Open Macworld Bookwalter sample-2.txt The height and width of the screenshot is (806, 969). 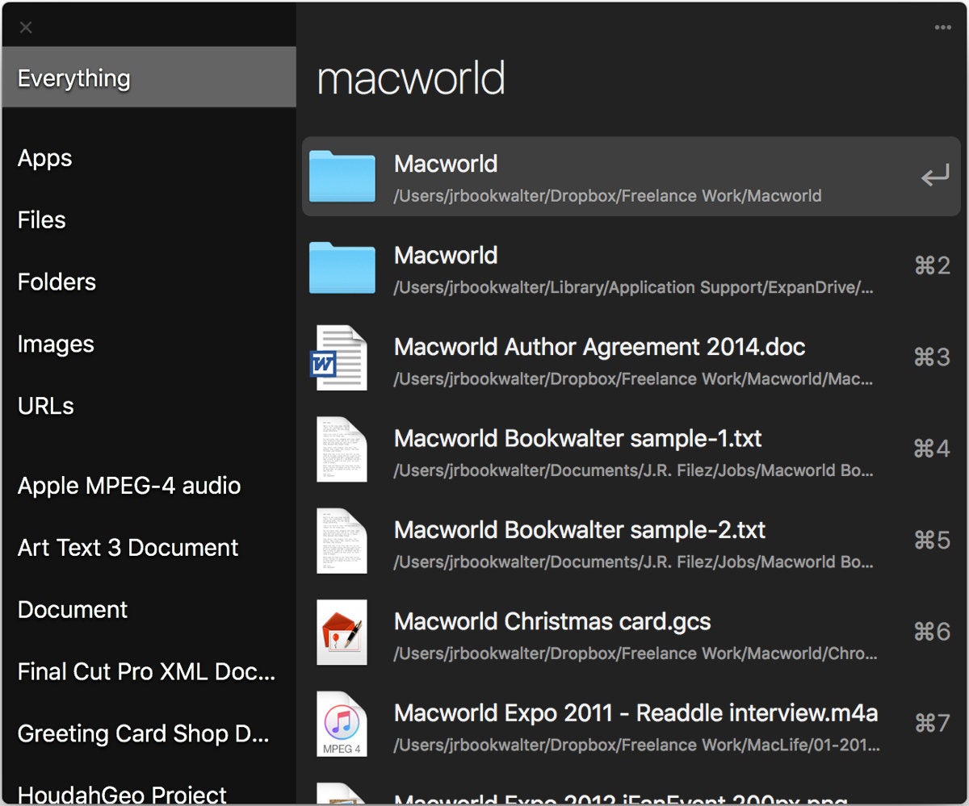(x=579, y=530)
